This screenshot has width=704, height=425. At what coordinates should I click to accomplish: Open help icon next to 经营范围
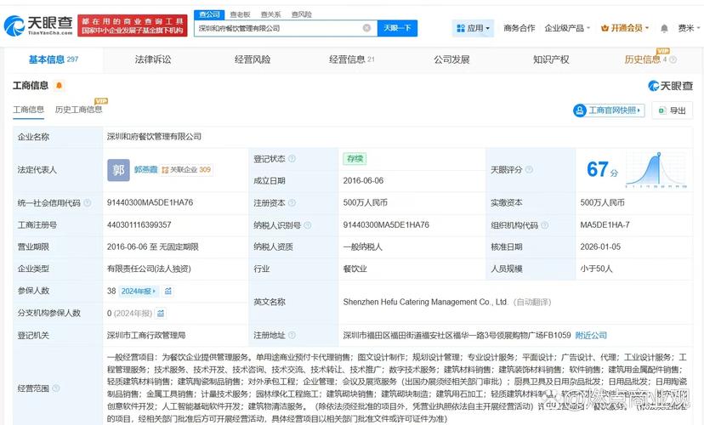(x=55, y=388)
